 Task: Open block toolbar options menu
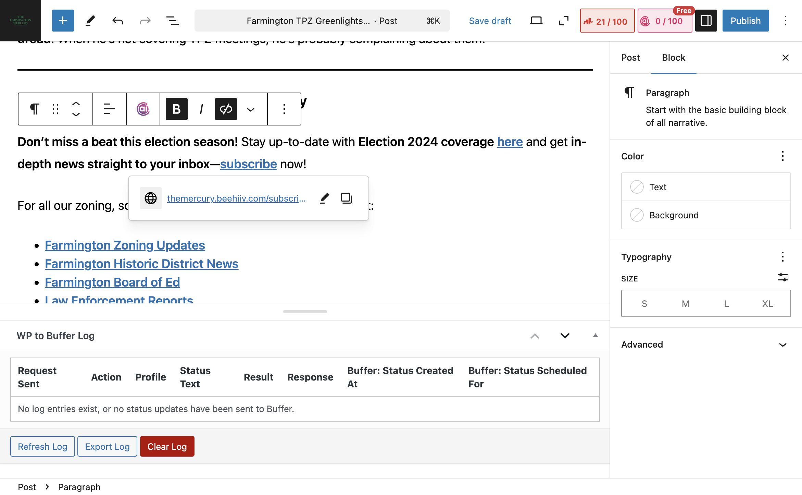click(284, 109)
